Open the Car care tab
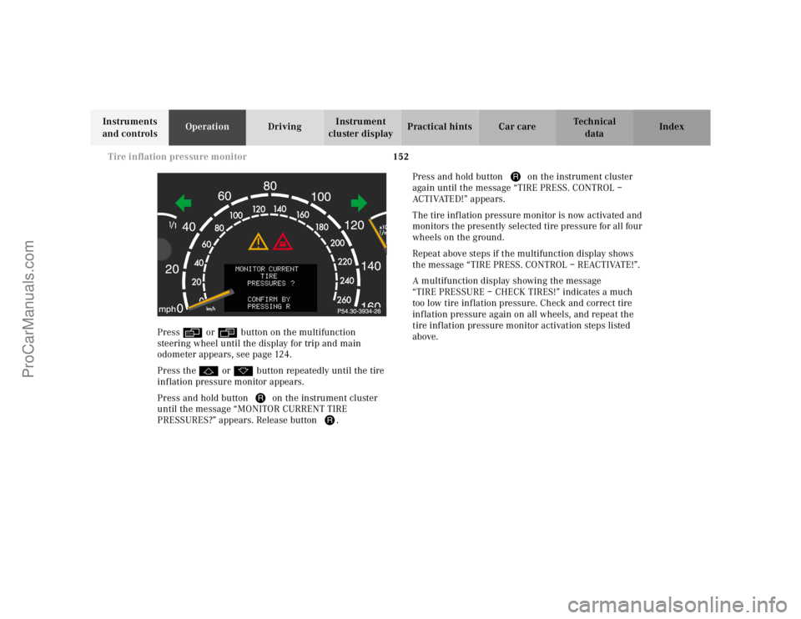This screenshot has height=619, width=801. 517,128
